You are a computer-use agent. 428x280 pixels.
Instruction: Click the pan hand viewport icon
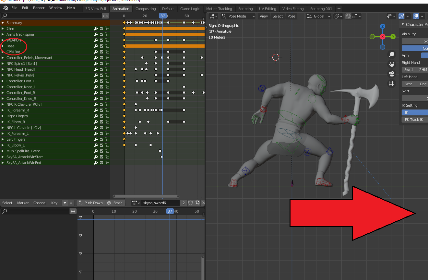[392, 64]
